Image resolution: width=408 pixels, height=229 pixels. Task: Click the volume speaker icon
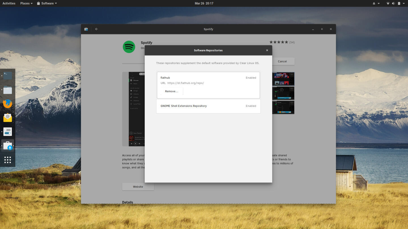393,3
